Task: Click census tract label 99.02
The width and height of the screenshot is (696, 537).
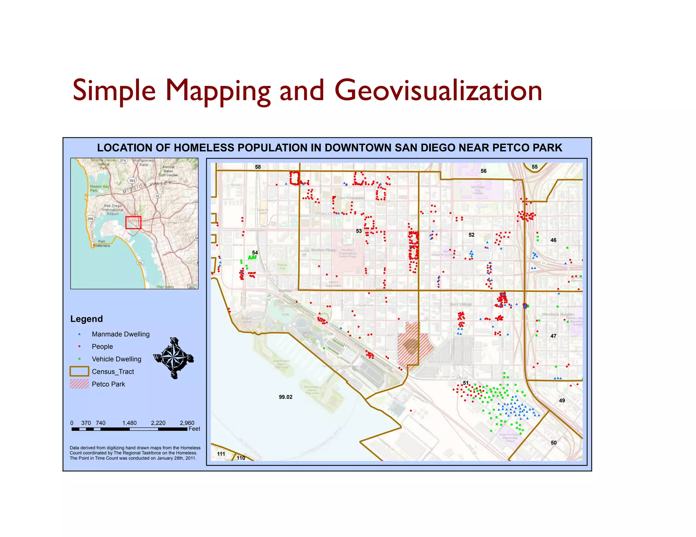Action: 285,397
